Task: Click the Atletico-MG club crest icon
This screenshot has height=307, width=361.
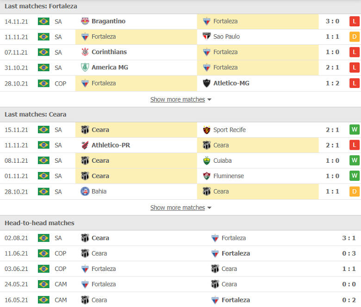Action: pos(206,83)
